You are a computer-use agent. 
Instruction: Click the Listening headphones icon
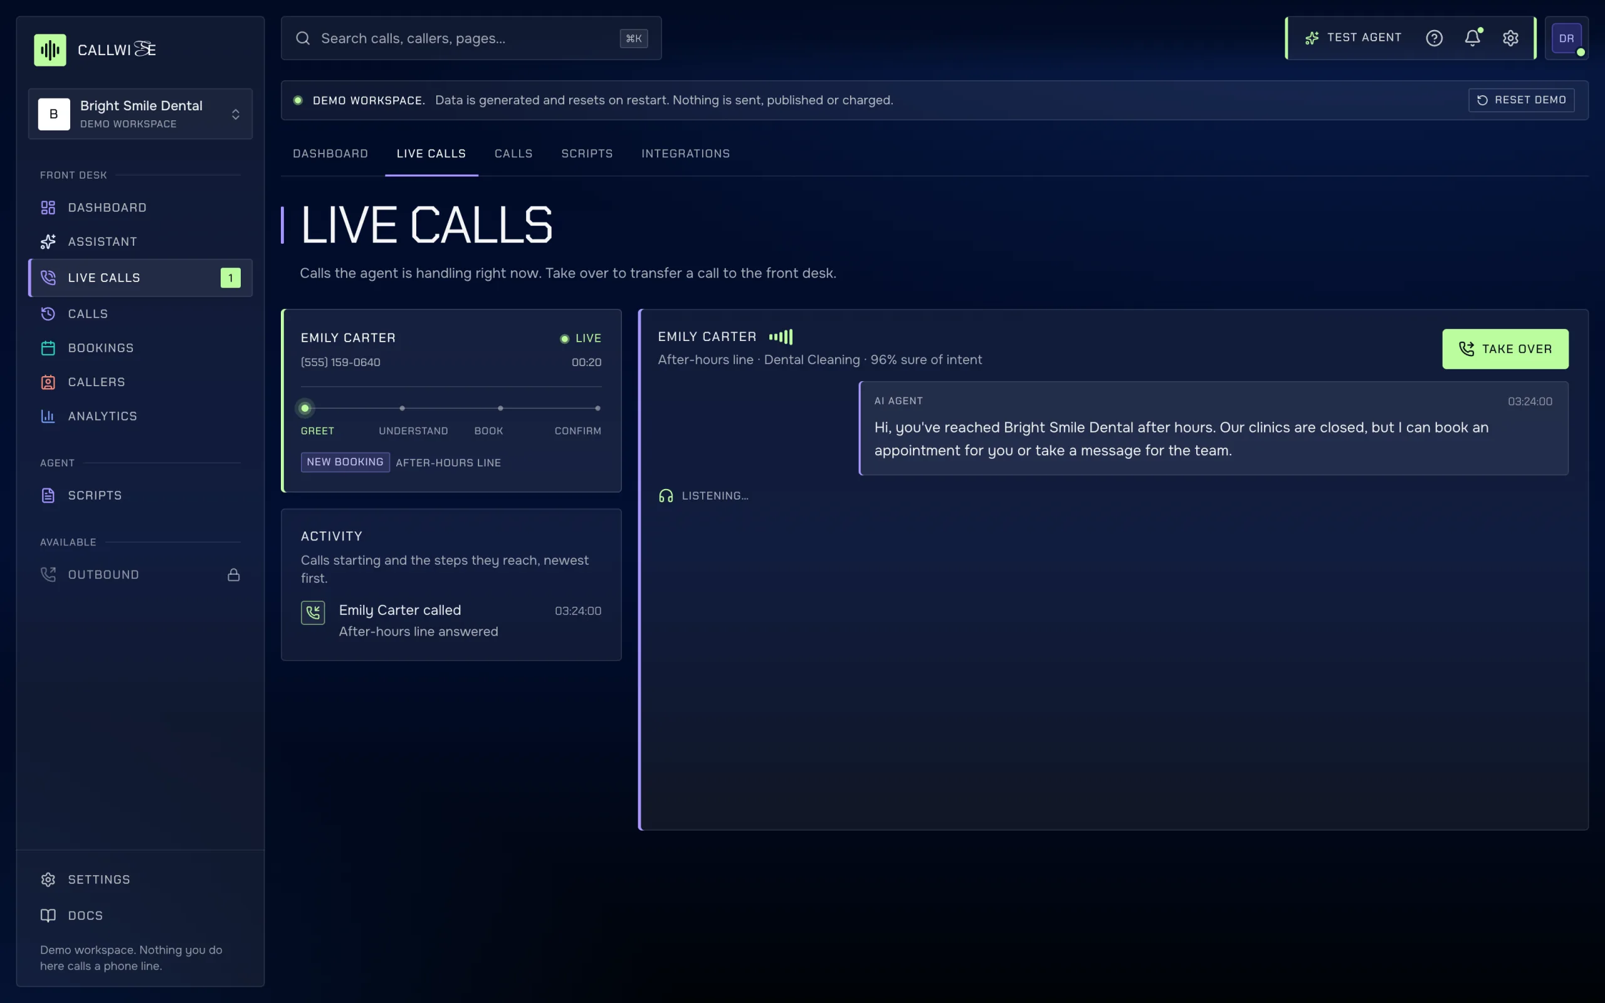click(x=666, y=495)
